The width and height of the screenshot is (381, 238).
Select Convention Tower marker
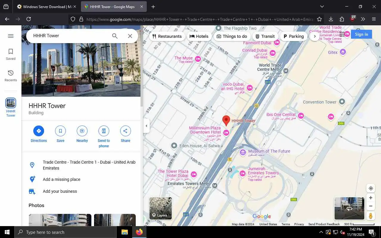[342, 102]
